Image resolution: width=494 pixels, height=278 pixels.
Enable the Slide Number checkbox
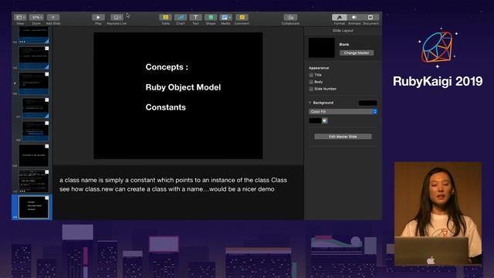311,89
